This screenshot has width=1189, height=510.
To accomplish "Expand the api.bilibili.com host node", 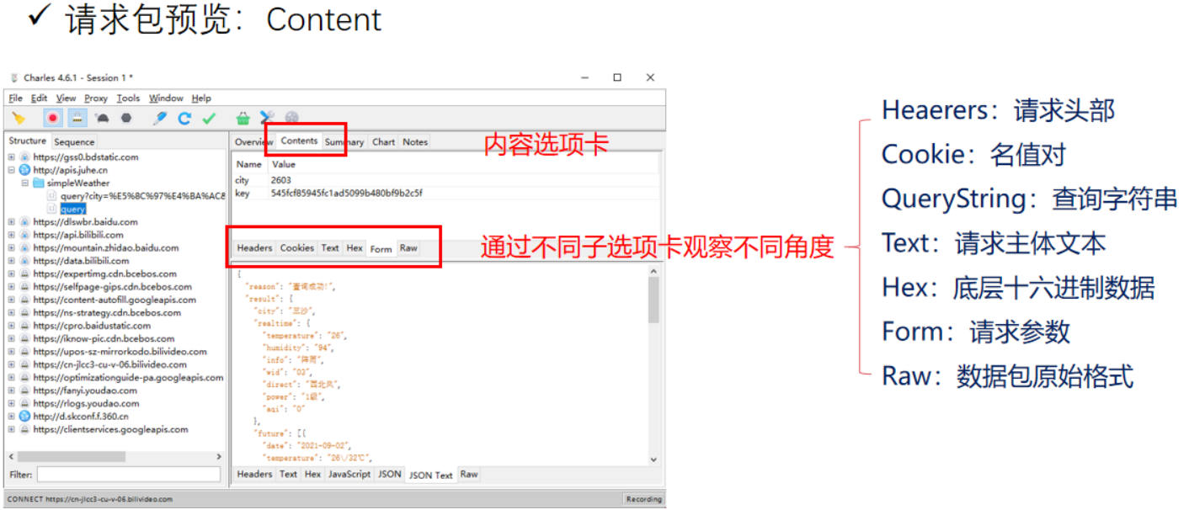I will (x=12, y=235).
